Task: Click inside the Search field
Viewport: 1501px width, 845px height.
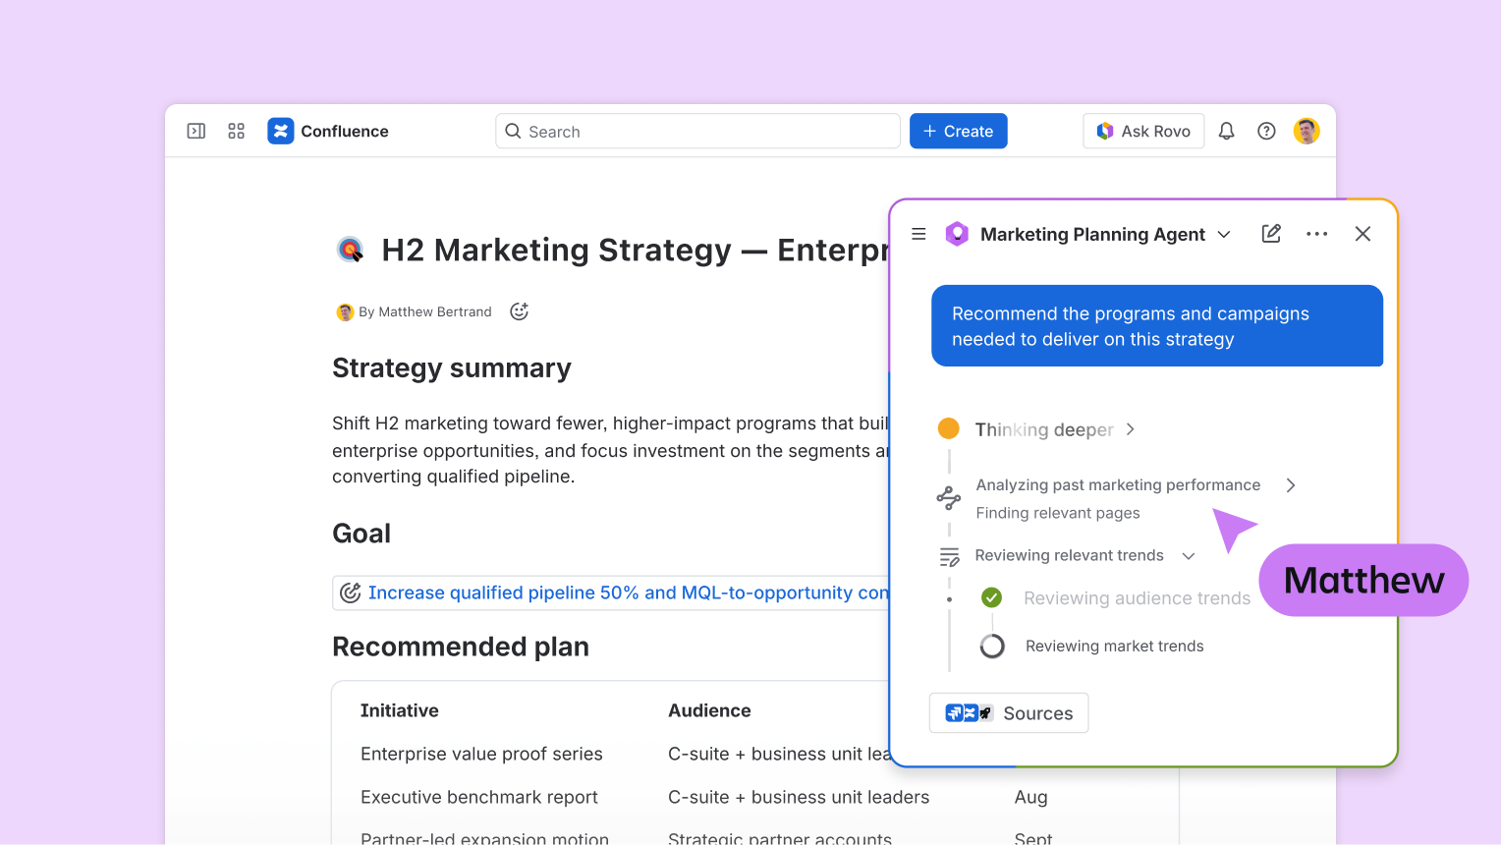Action: click(697, 131)
